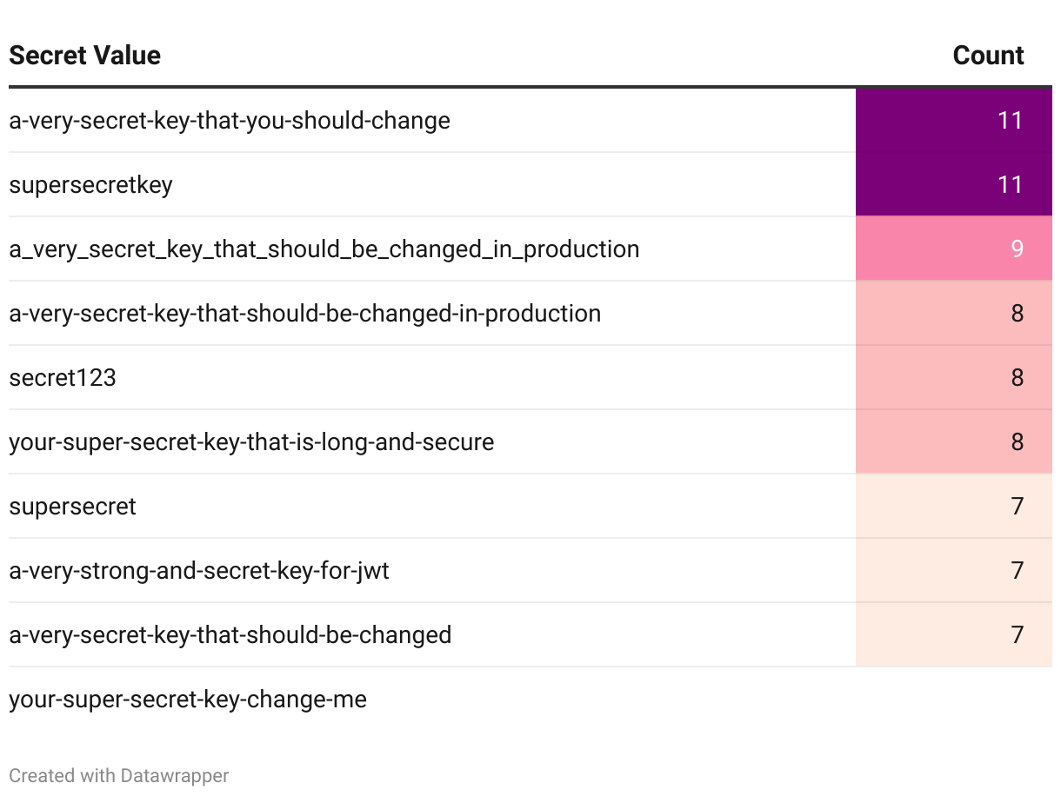Select the secret123 row label
The image size is (1061, 796).
pos(63,377)
